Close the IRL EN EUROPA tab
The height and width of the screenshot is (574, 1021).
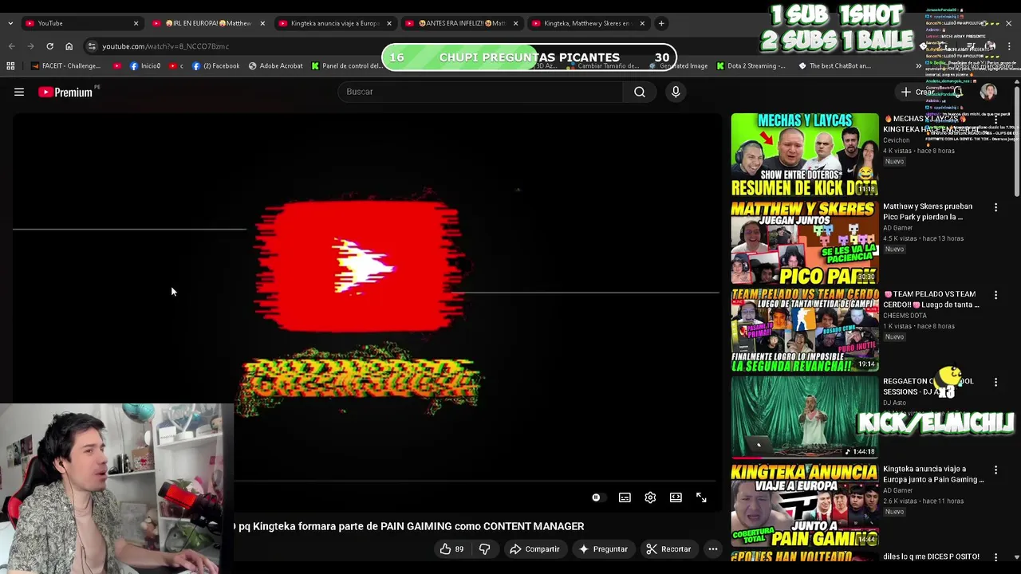[x=262, y=23]
